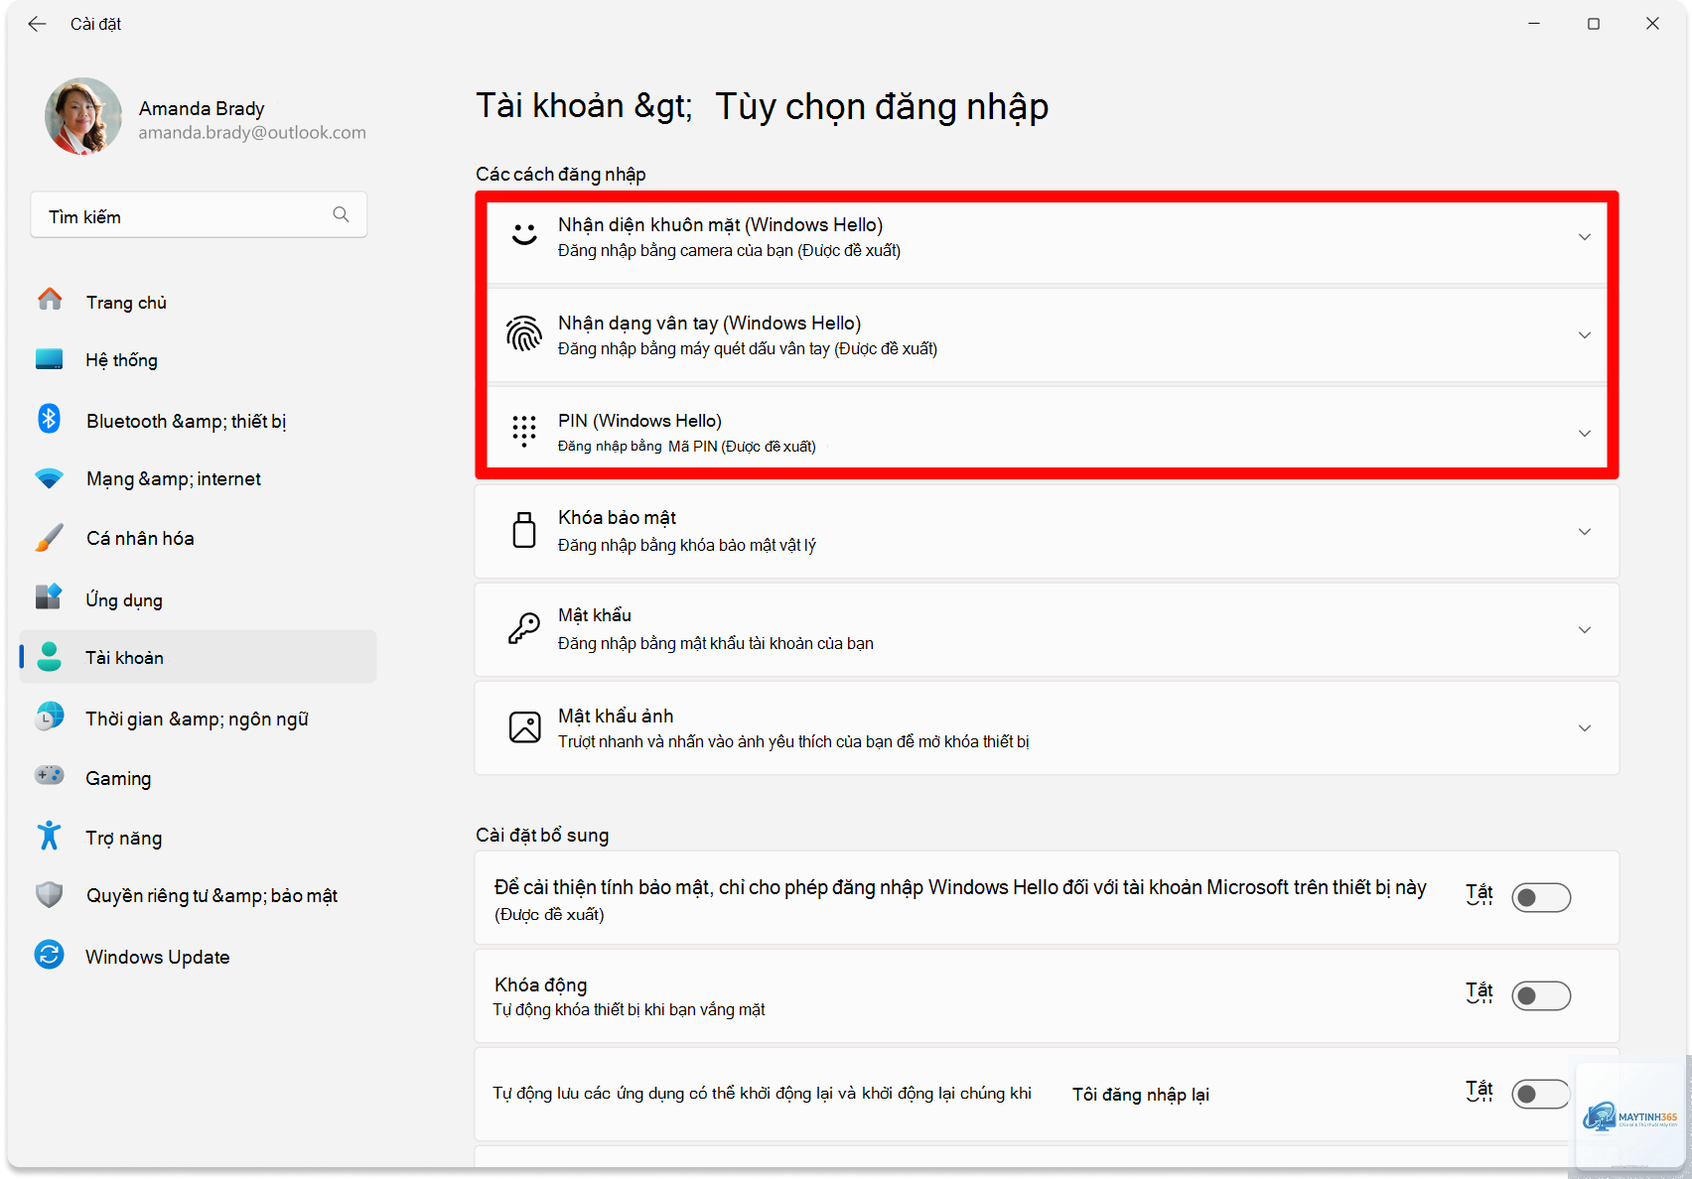The width and height of the screenshot is (1692, 1179).
Task: Open Gaming settings page
Action: [199, 778]
